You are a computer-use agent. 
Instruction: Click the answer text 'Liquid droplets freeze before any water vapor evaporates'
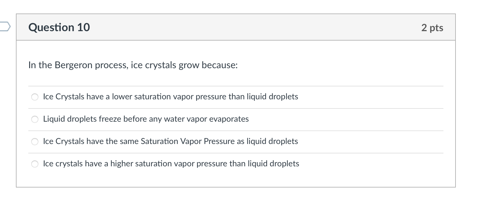click(x=146, y=119)
